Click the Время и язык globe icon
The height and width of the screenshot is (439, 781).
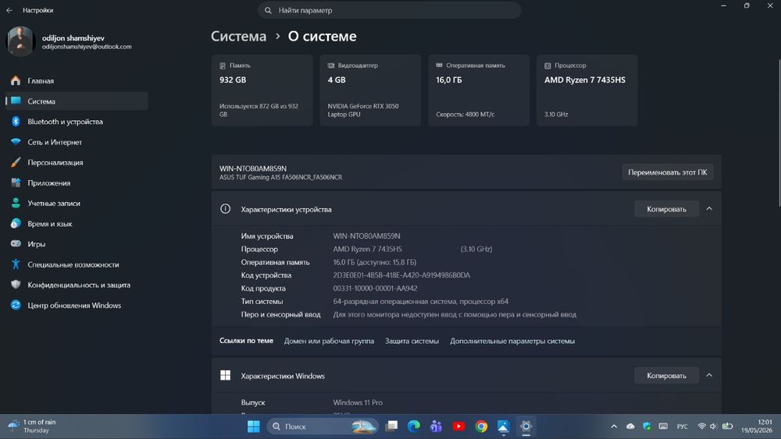16,223
